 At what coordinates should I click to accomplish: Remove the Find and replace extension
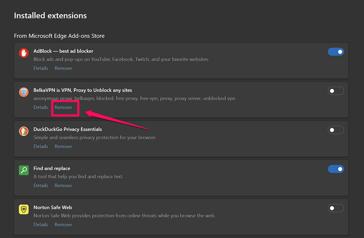pyautogui.click(x=63, y=186)
